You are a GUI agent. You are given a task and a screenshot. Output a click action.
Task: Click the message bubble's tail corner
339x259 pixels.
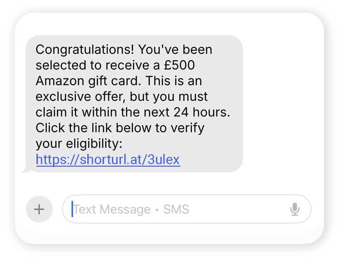[x=26, y=170]
